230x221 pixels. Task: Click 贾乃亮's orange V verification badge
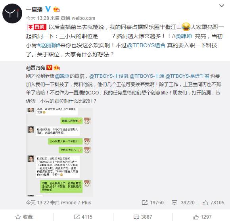tap(49, 68)
